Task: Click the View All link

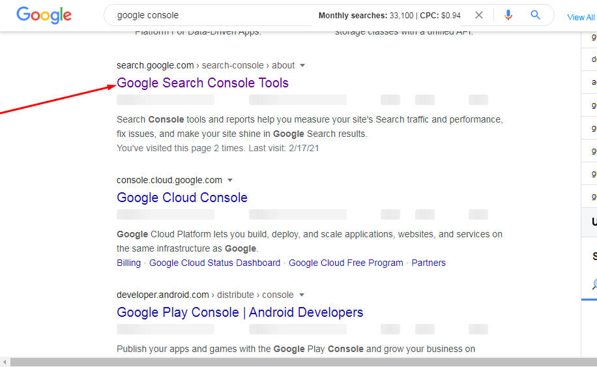Action: click(x=581, y=17)
